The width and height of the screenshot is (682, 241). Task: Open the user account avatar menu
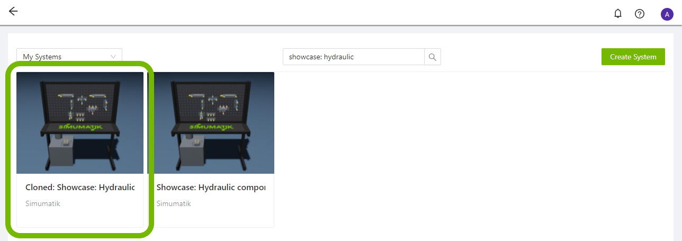pos(667,14)
